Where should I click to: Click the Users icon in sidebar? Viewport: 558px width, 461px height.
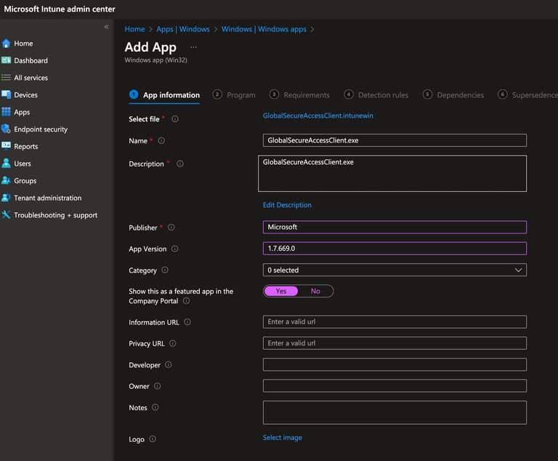pos(6,163)
